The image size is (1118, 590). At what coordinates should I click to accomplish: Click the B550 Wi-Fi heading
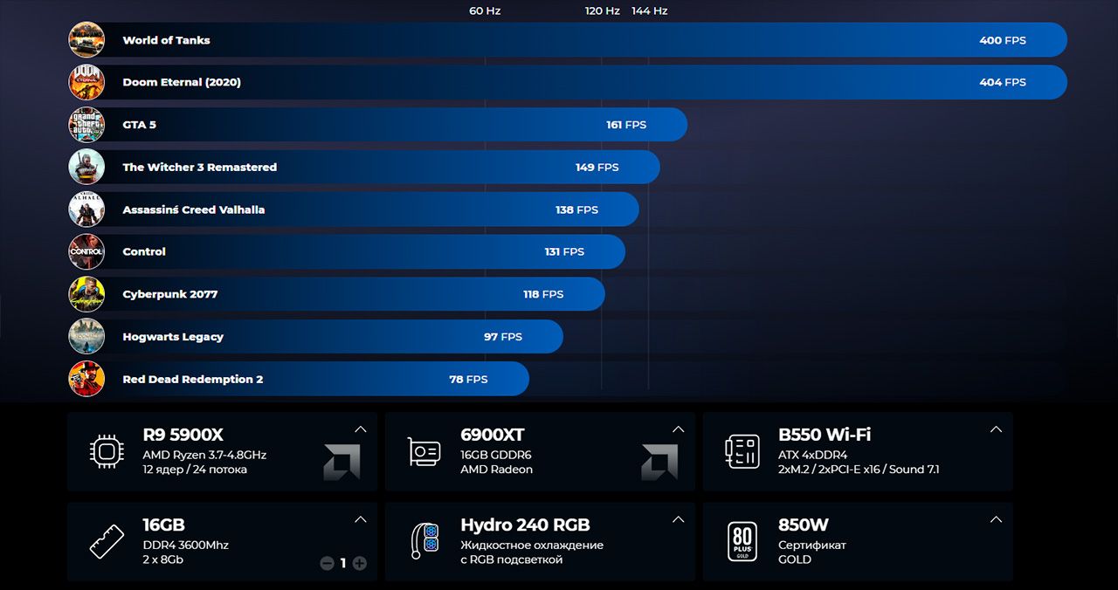825,435
